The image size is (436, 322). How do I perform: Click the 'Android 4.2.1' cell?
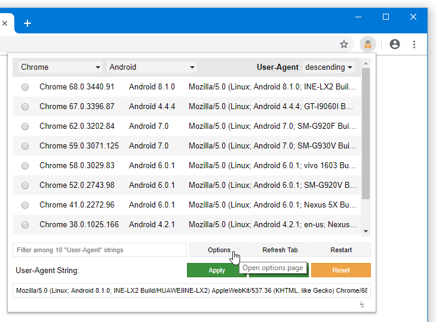(x=152, y=224)
